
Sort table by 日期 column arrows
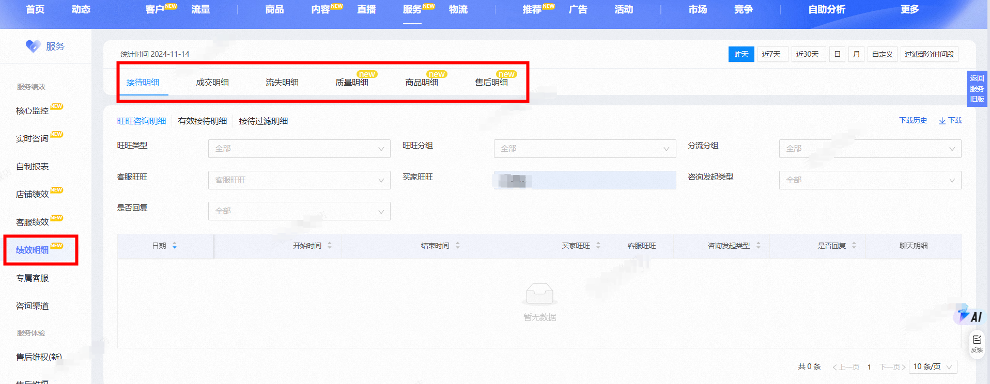tap(175, 246)
